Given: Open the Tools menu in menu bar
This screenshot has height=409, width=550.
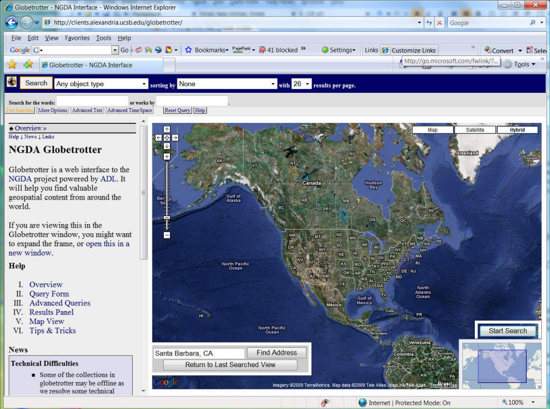Looking at the screenshot, I should click(x=104, y=38).
